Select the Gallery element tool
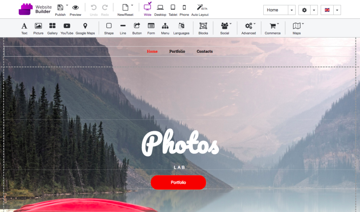Screen dimensions: 360x212 [52, 28]
